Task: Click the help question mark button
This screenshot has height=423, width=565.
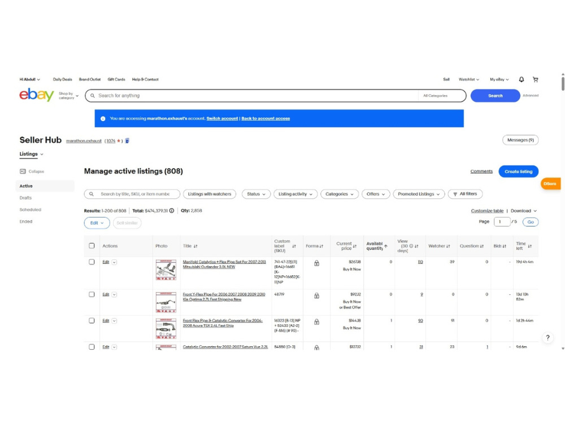Action: (547, 337)
